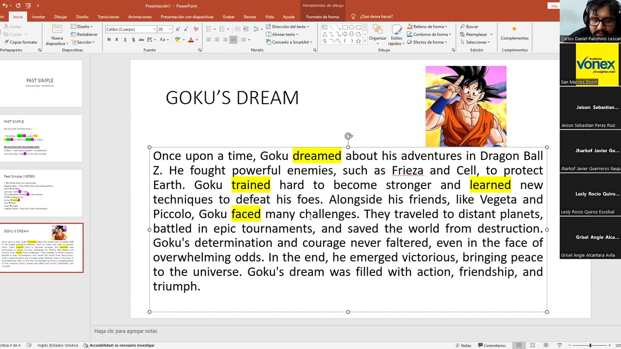The width and height of the screenshot is (621, 349).
Task: Click the zoom slider handle
Action: (x=590, y=345)
